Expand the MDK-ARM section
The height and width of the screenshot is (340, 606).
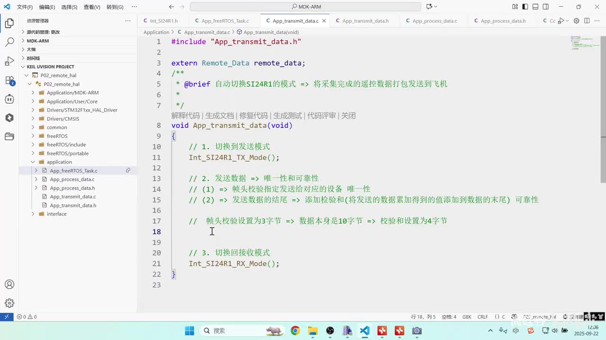pos(78,41)
